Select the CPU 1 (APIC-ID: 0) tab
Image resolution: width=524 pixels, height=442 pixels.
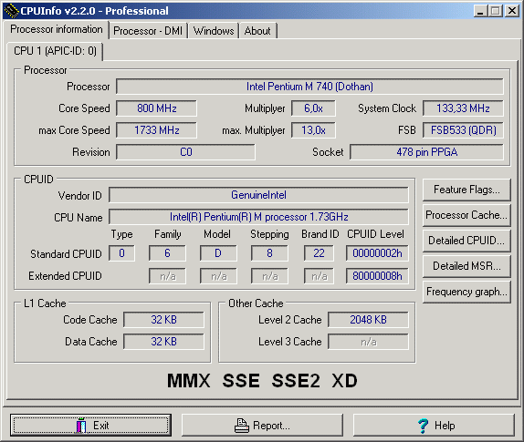tap(55, 51)
